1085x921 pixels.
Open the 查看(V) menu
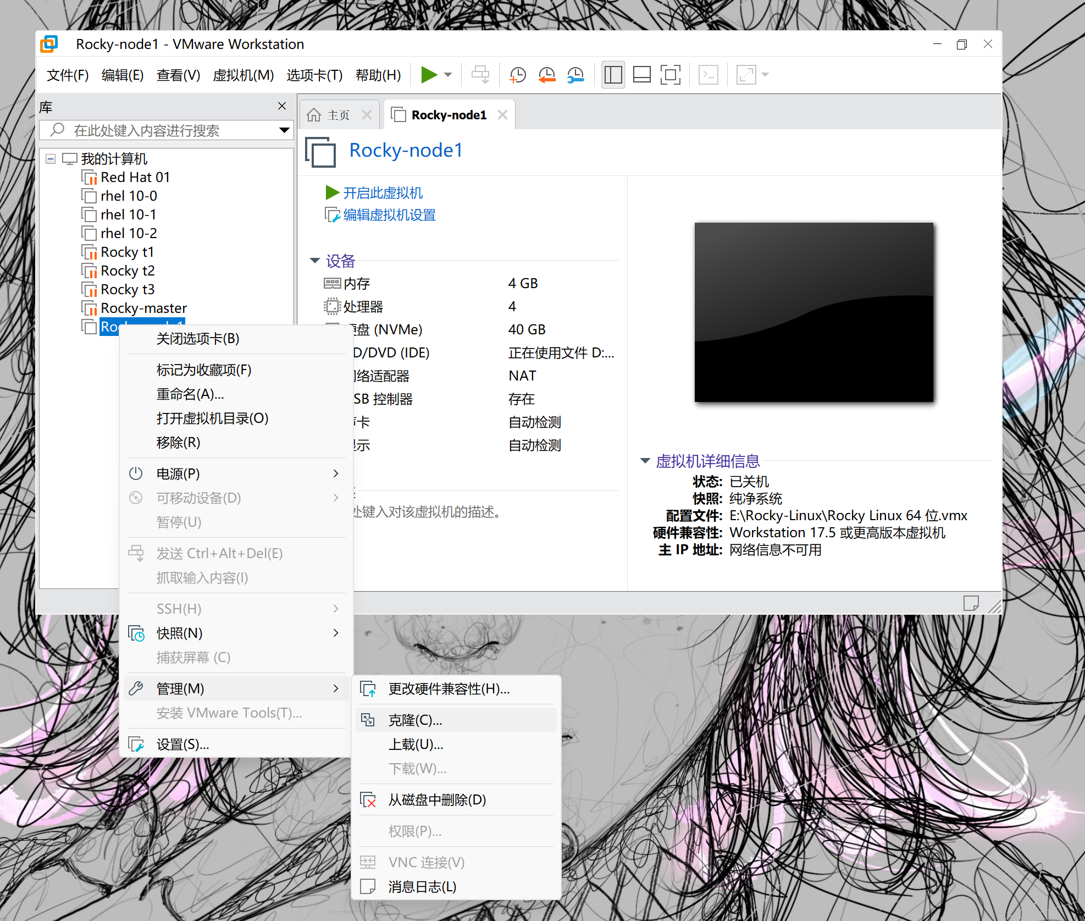point(178,75)
